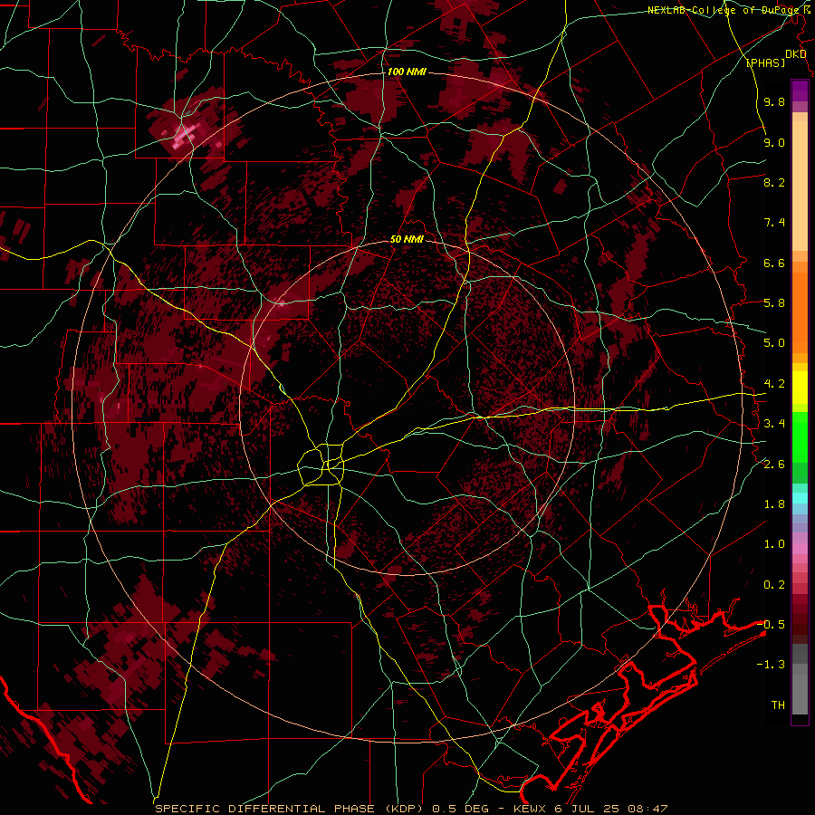Pick the yellow band on the color bar
Image resolution: width=815 pixels, height=815 pixels.
coord(800,388)
